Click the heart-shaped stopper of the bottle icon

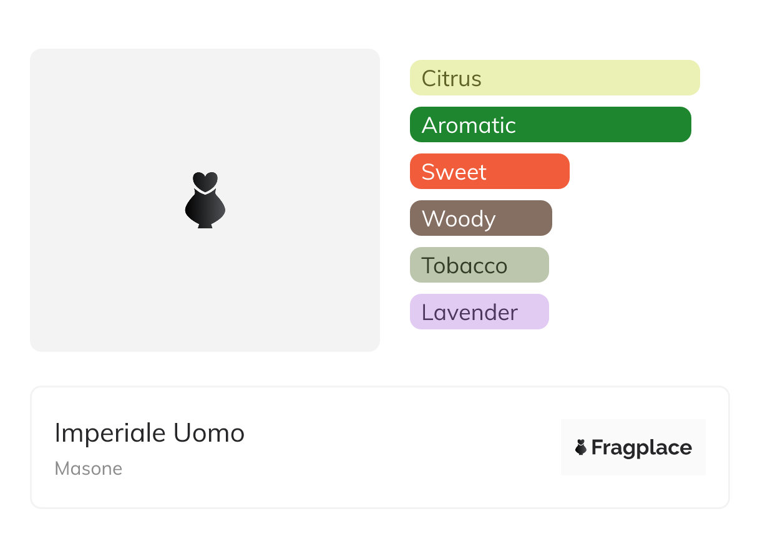205,180
